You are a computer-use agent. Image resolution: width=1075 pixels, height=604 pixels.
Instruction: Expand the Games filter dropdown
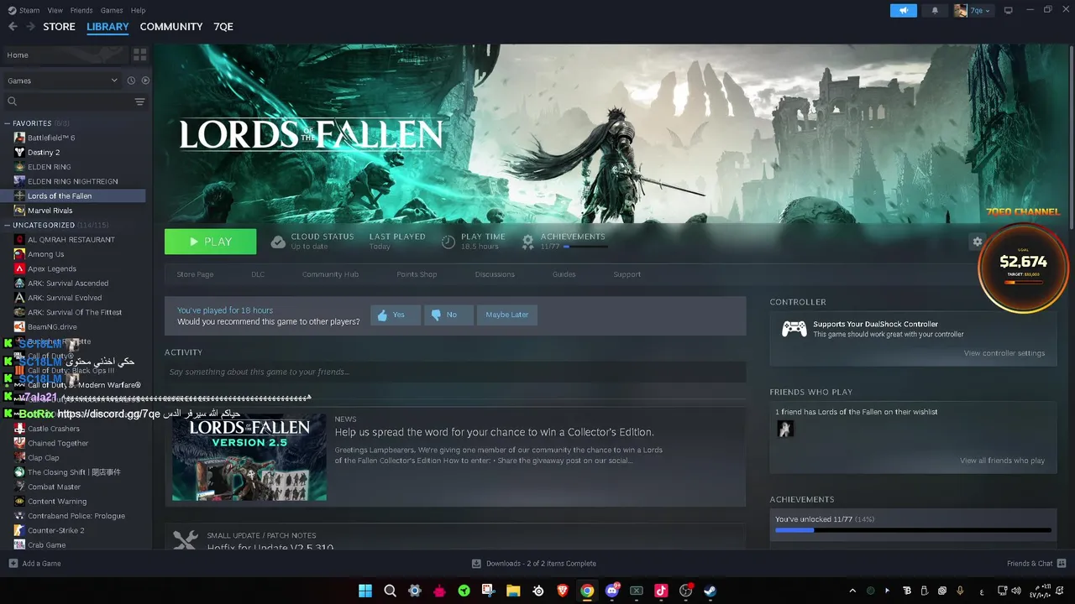(x=63, y=81)
